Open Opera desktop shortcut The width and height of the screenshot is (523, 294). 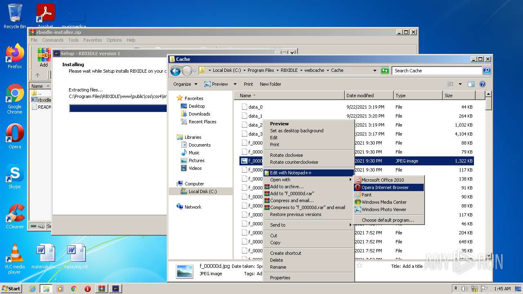[15, 136]
